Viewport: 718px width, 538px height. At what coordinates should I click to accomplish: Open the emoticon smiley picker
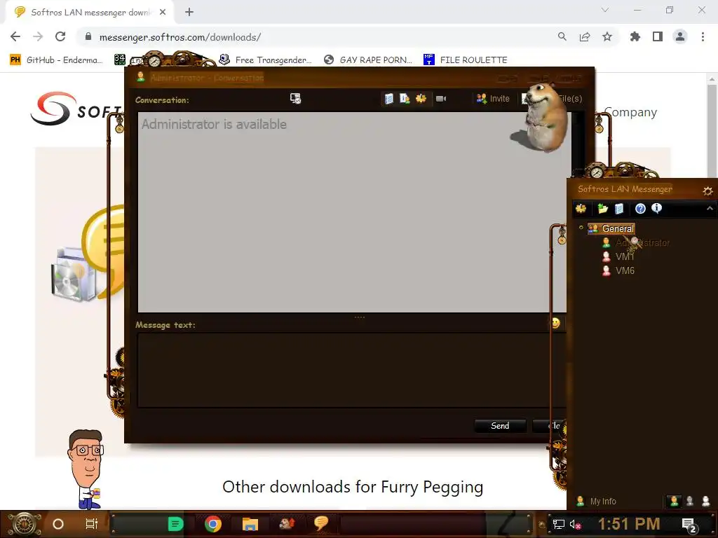pos(555,324)
